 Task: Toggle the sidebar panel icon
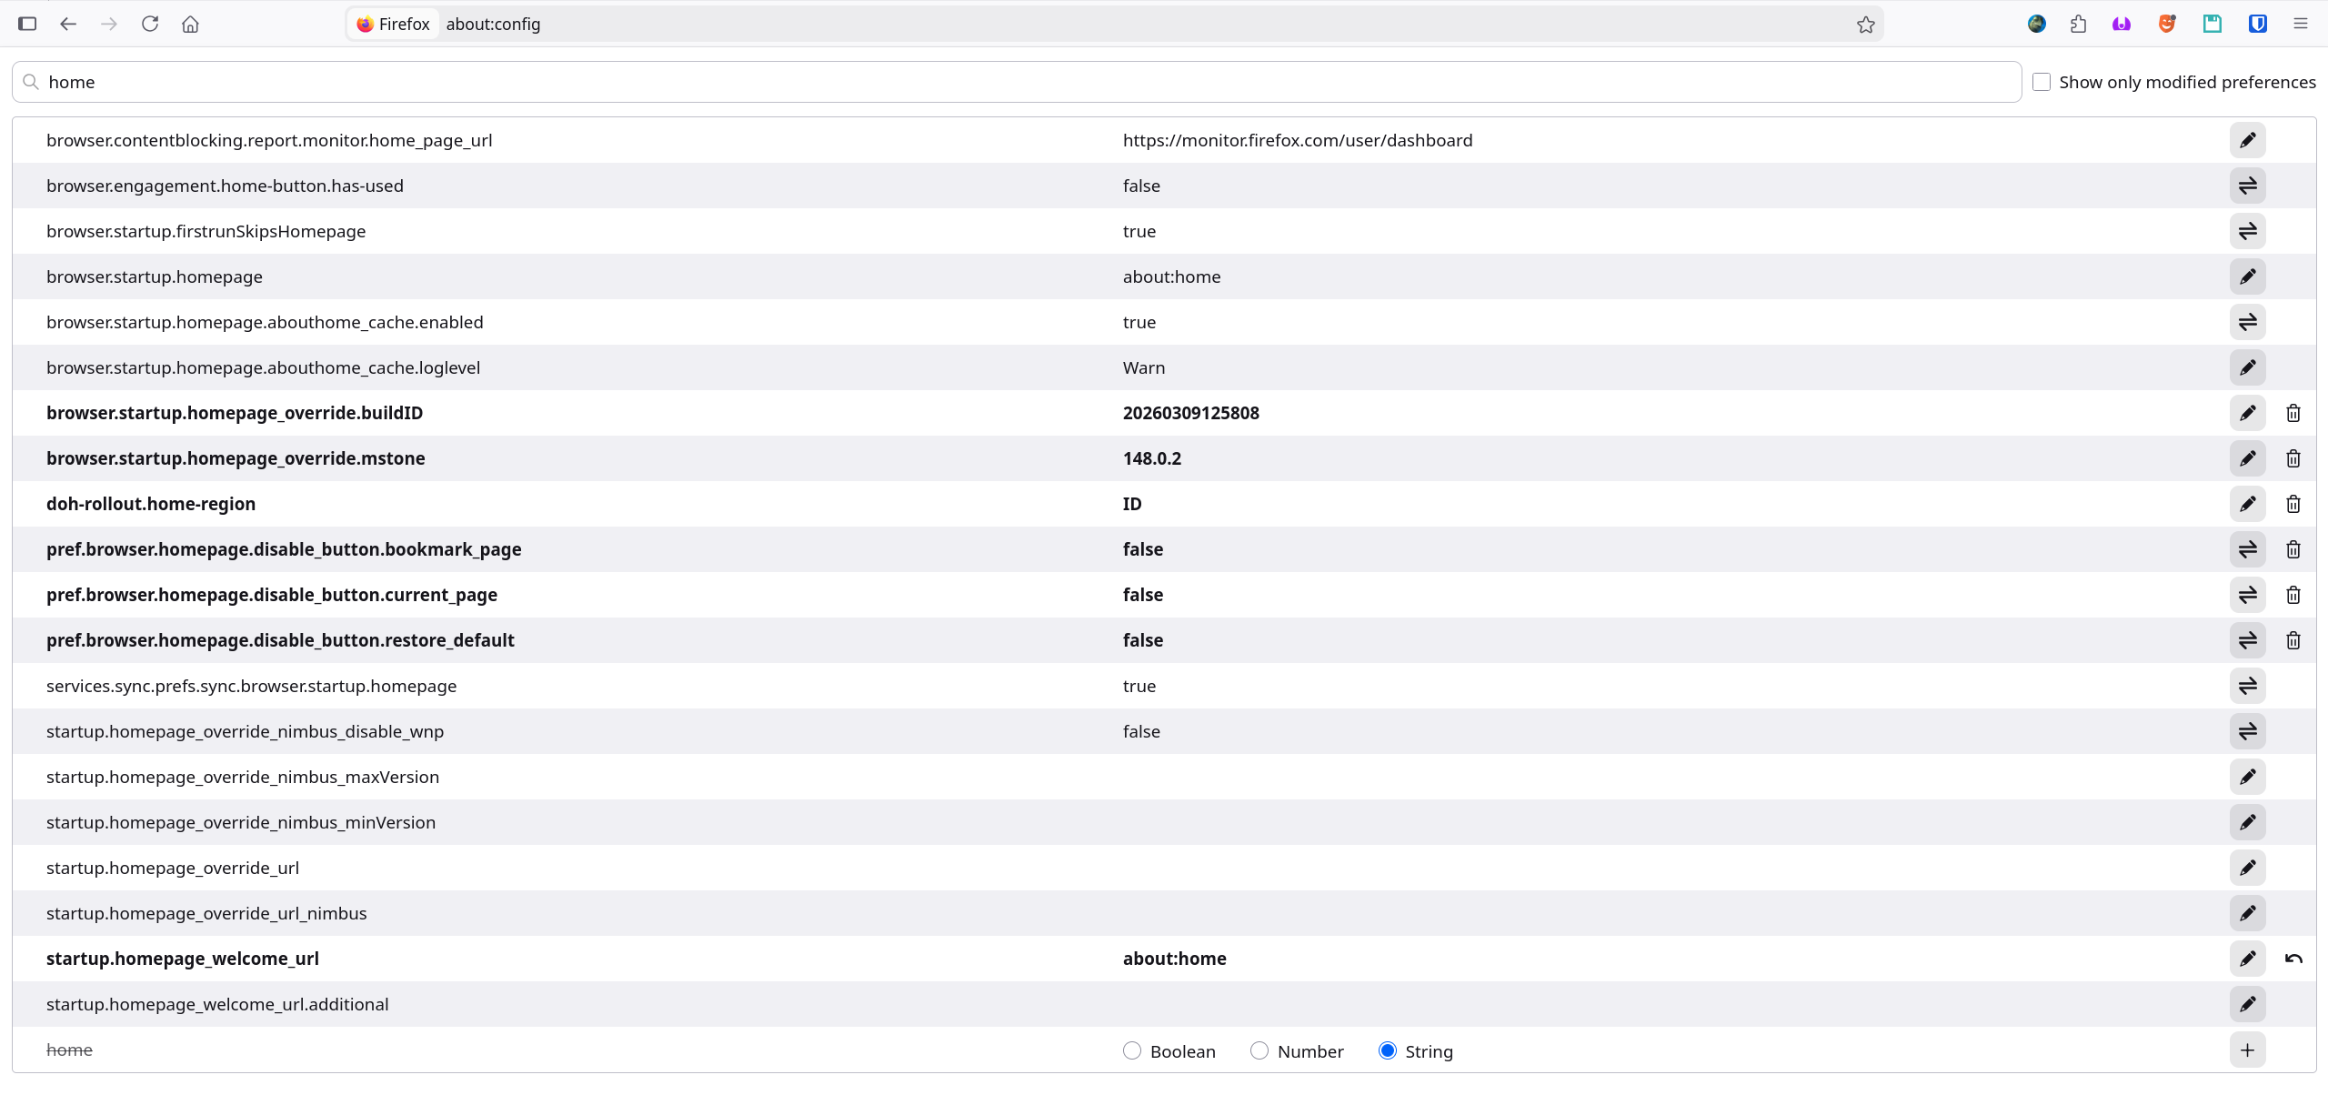[x=27, y=25]
